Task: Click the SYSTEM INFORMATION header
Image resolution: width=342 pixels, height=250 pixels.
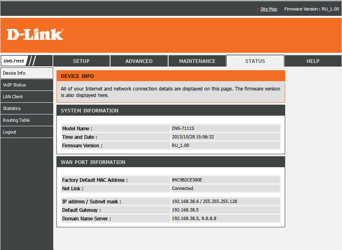Action: click(x=89, y=110)
